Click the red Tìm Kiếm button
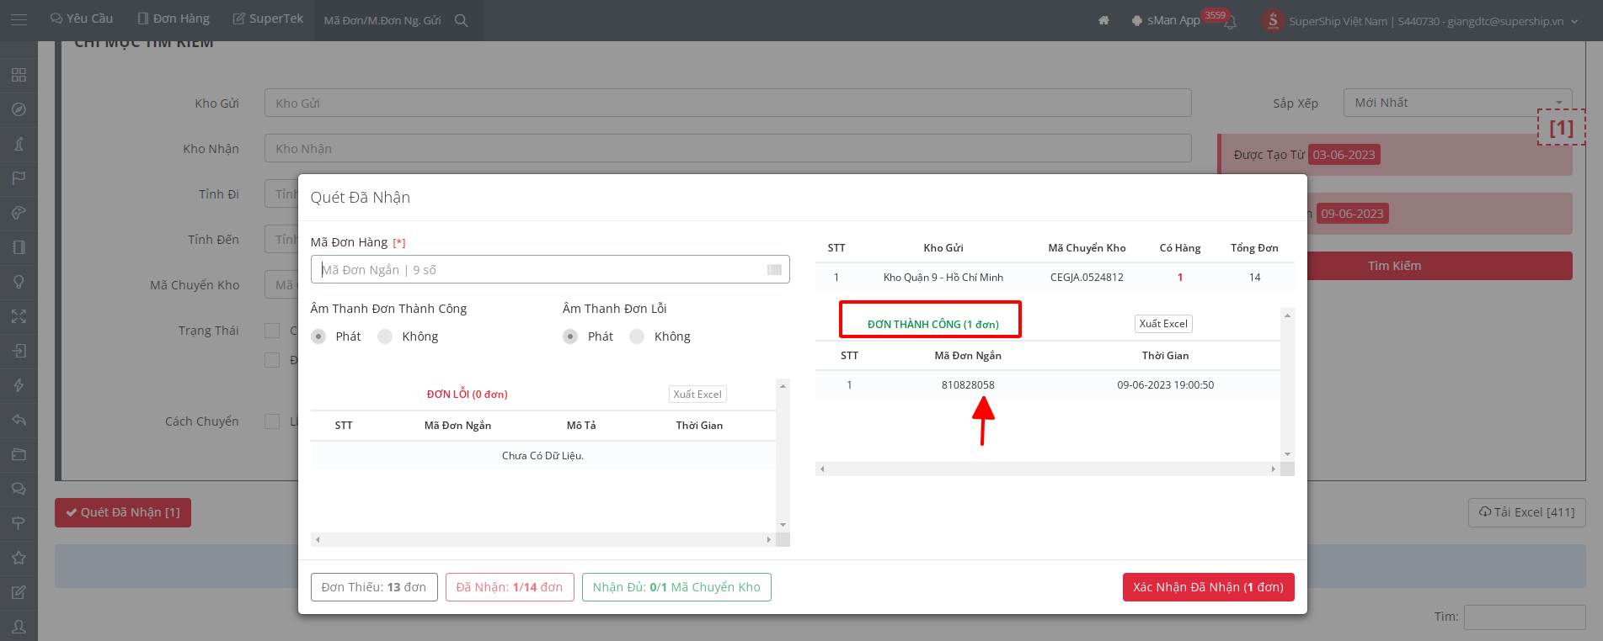 point(1395,266)
